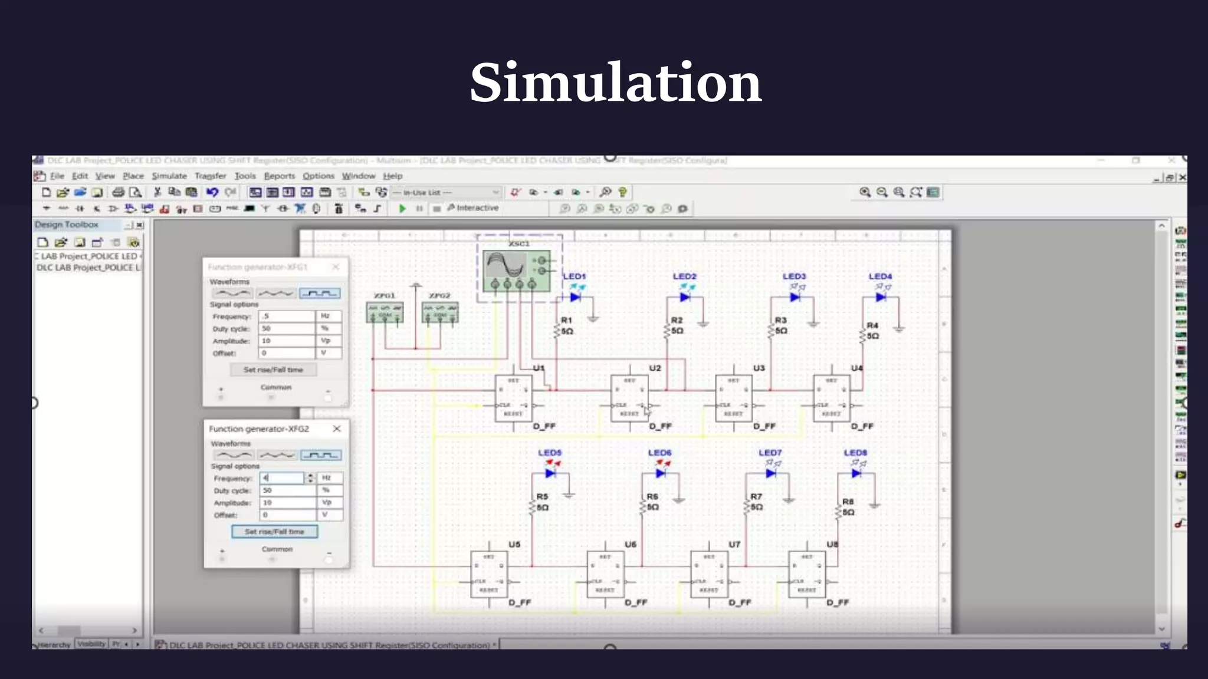Select square waveform in XFG1 generator
Image resolution: width=1208 pixels, height=679 pixels.
tap(320, 293)
